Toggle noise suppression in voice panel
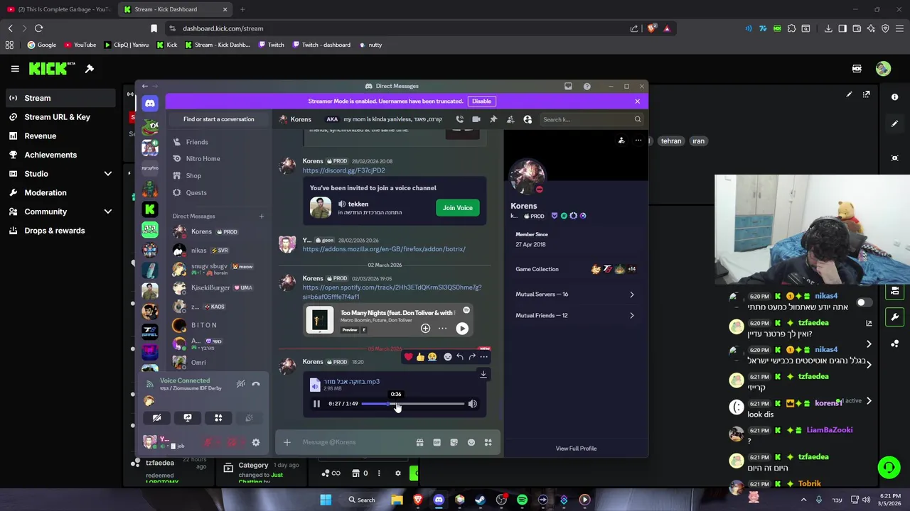Viewport: 910px width, 511px height. tap(241, 384)
